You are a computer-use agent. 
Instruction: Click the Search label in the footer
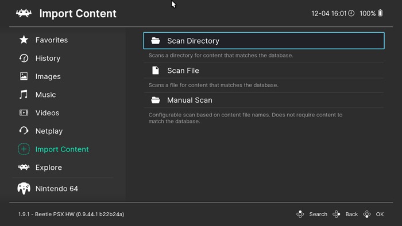pos(318,214)
